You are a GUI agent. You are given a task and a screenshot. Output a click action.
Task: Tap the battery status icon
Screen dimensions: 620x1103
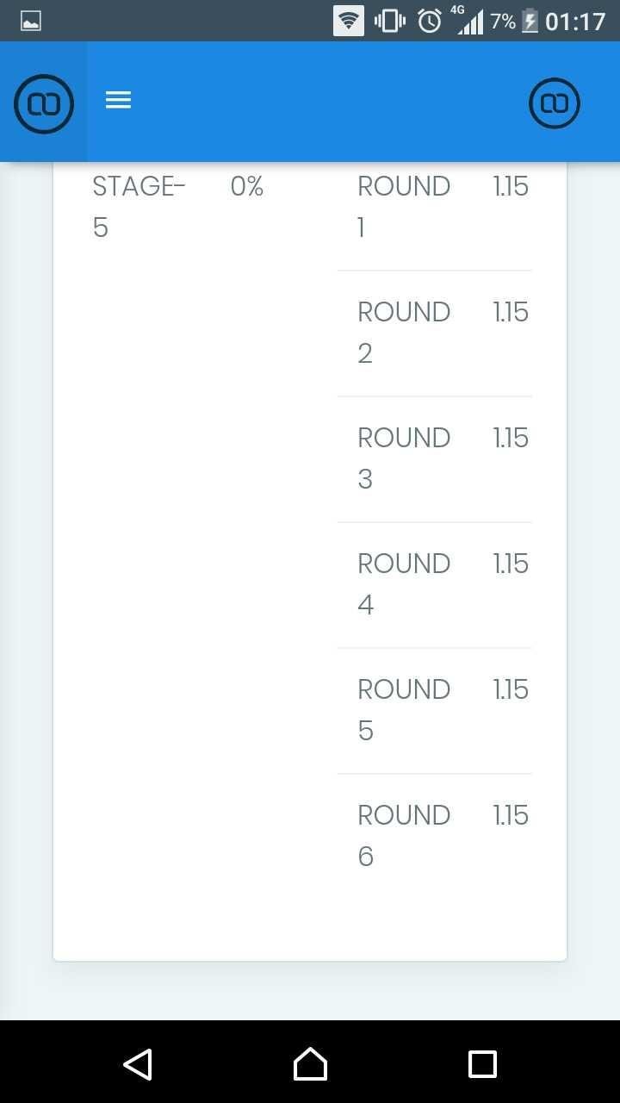pyautogui.click(x=530, y=21)
